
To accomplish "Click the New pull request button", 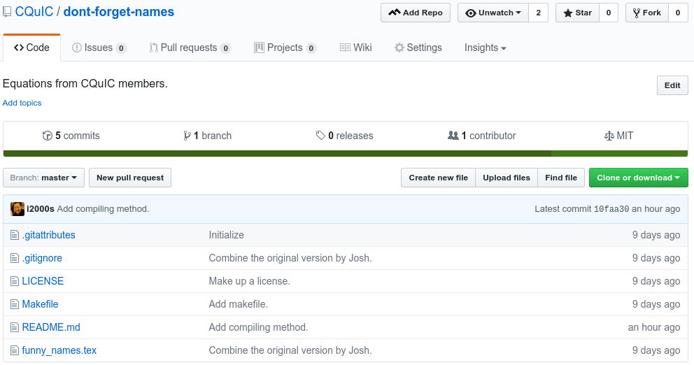I will [x=130, y=178].
